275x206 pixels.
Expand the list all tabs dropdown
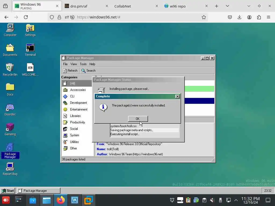pos(227,6)
